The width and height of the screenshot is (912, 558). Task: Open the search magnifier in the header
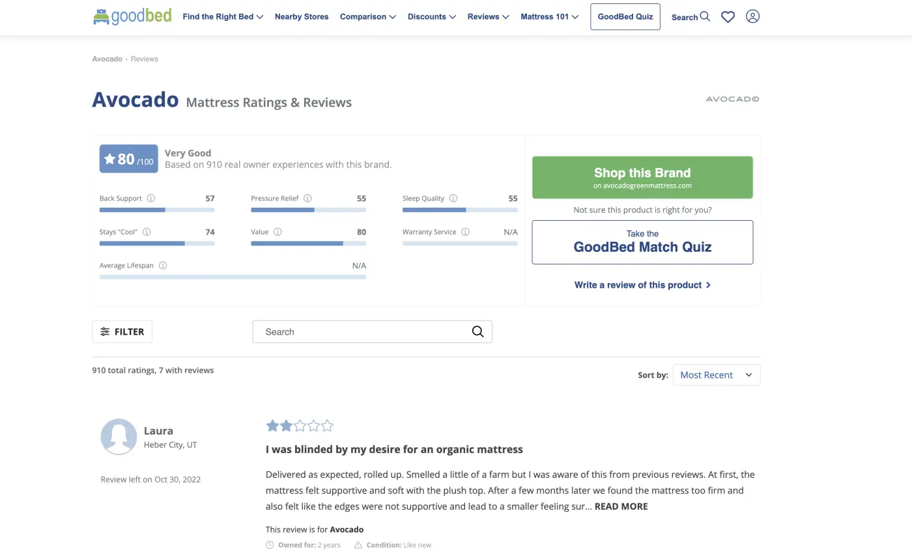click(x=705, y=17)
